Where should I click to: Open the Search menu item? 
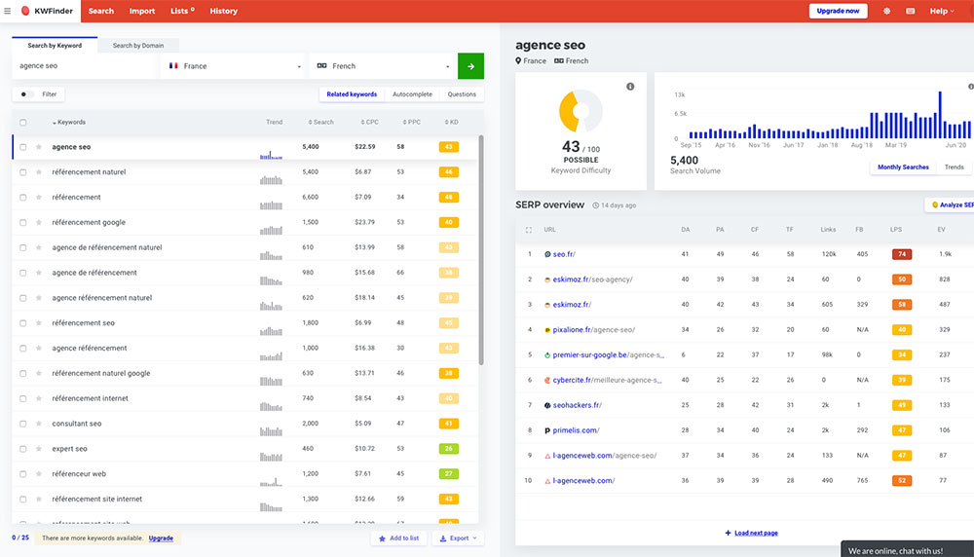coord(101,11)
